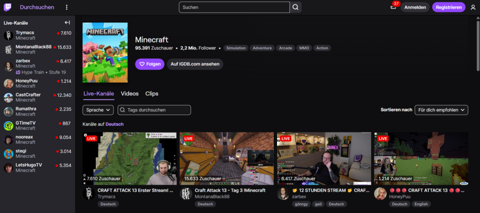
Task: Click the gönrgy tag under zarbex stream
Action: 301,204
